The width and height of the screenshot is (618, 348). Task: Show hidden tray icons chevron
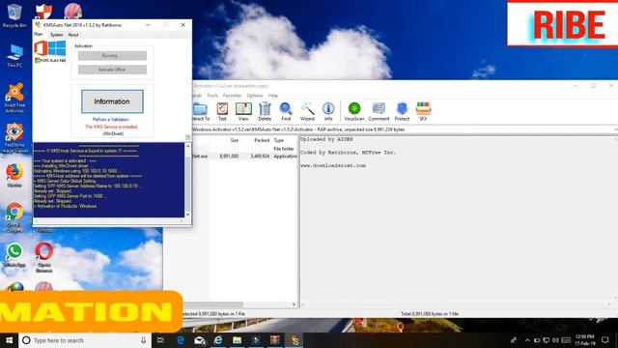point(527,340)
